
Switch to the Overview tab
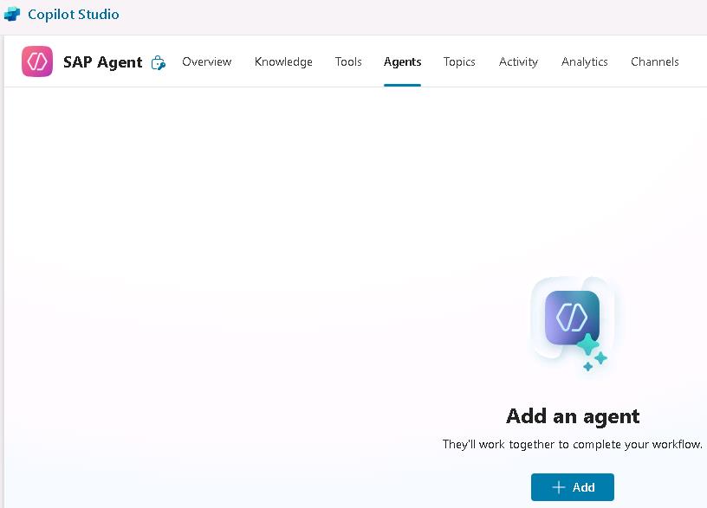(x=206, y=61)
